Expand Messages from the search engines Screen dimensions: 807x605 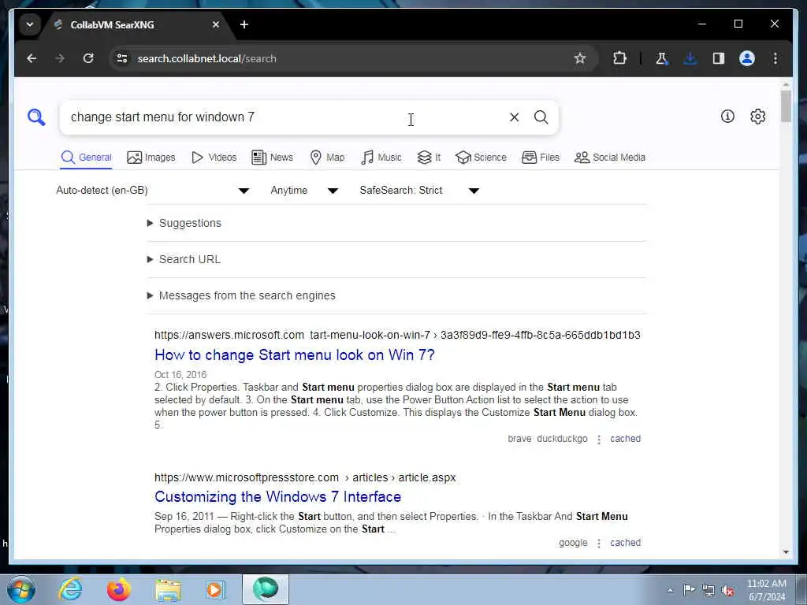coord(241,295)
